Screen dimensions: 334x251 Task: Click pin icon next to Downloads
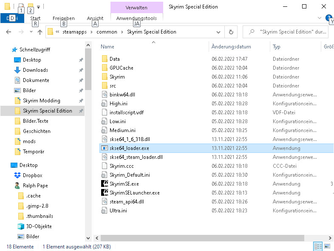(x=81, y=70)
